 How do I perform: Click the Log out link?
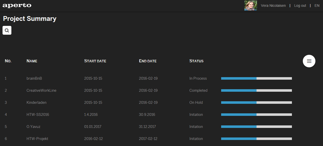click(300, 6)
